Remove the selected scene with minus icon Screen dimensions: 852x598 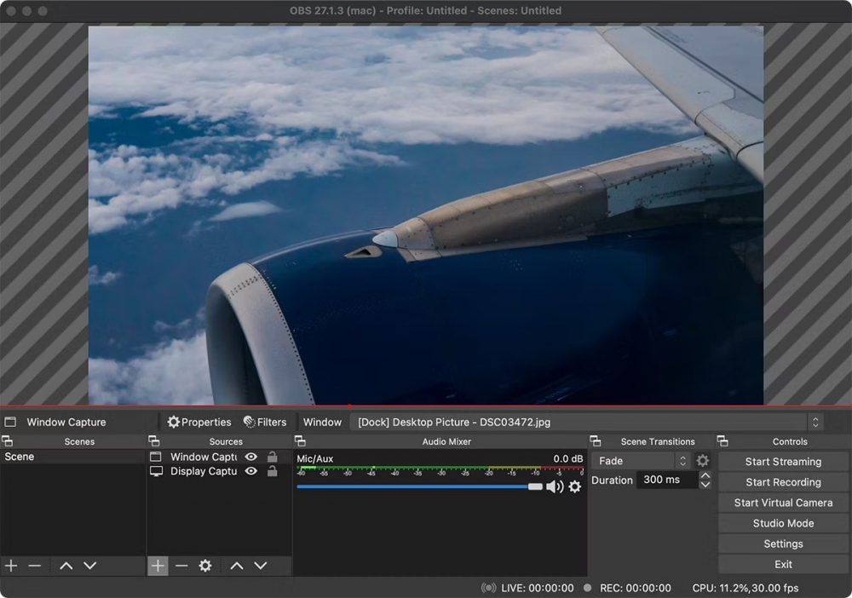[x=35, y=566]
